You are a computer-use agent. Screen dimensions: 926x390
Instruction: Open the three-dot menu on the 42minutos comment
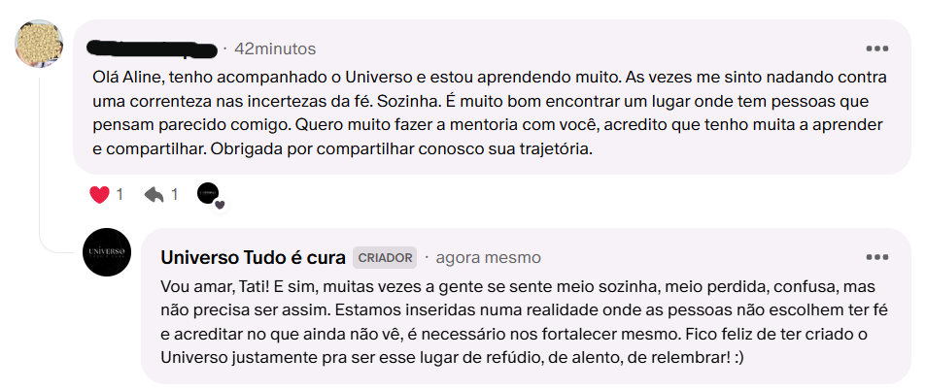pos(876,49)
